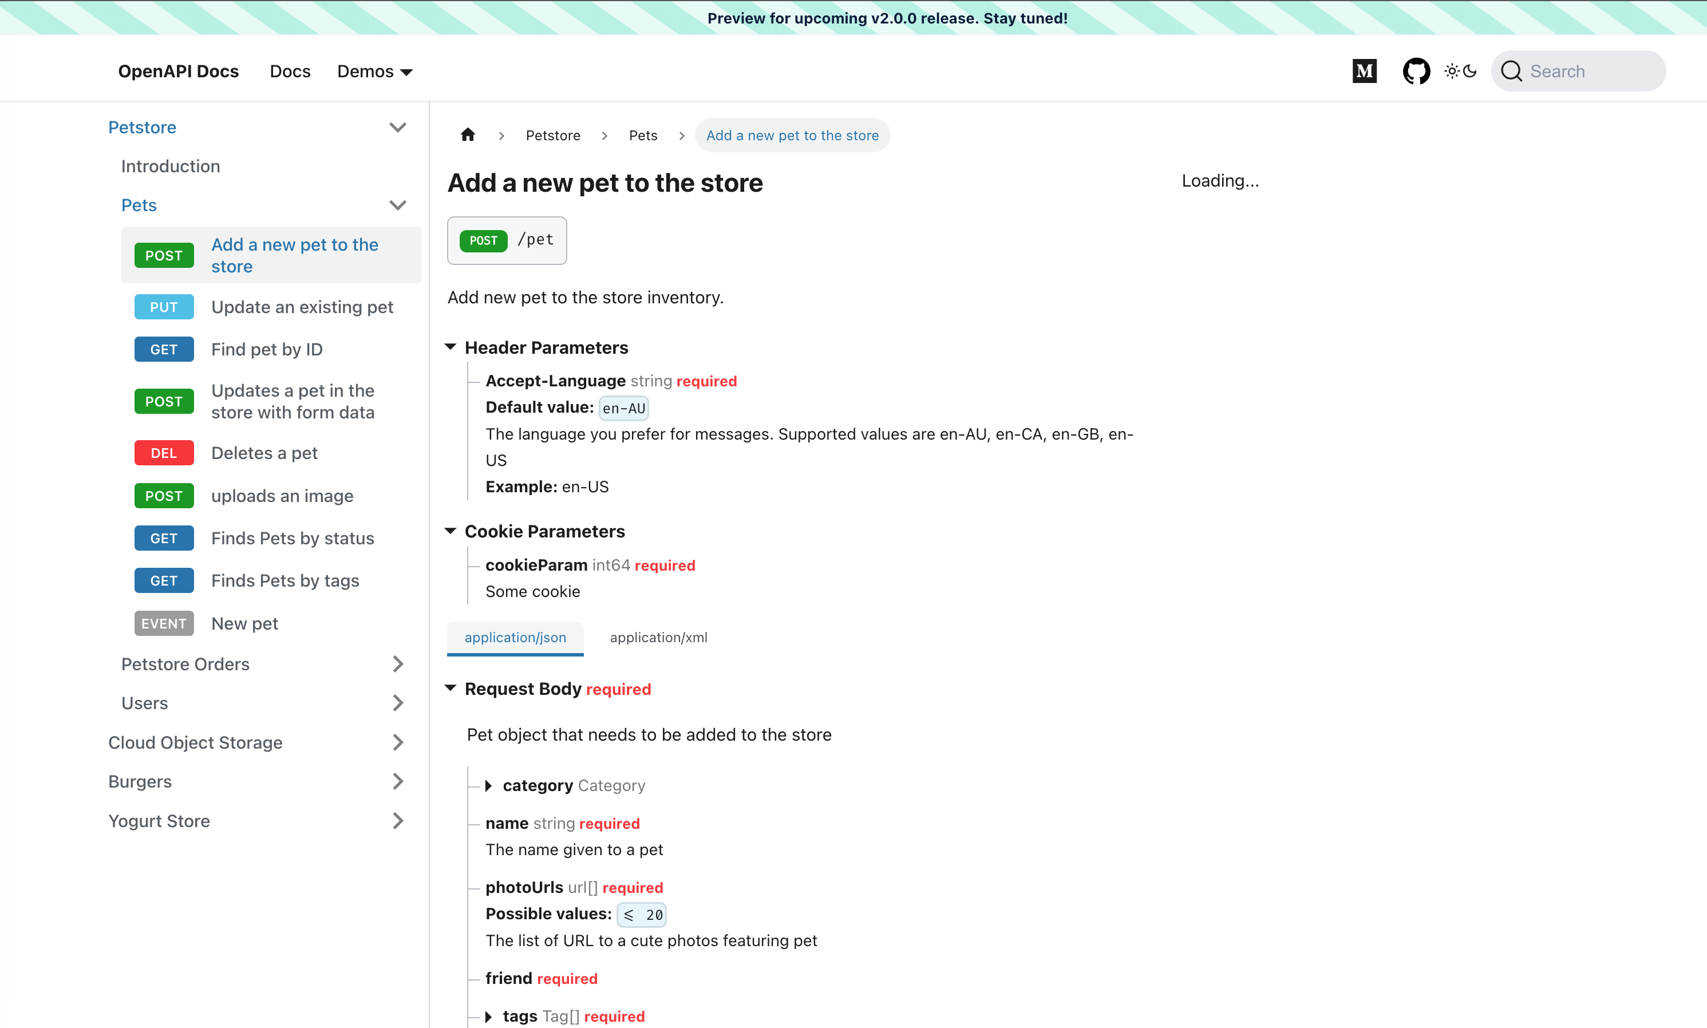Open the PUT Update an existing pet item
The height and width of the screenshot is (1028, 1707).
point(301,307)
